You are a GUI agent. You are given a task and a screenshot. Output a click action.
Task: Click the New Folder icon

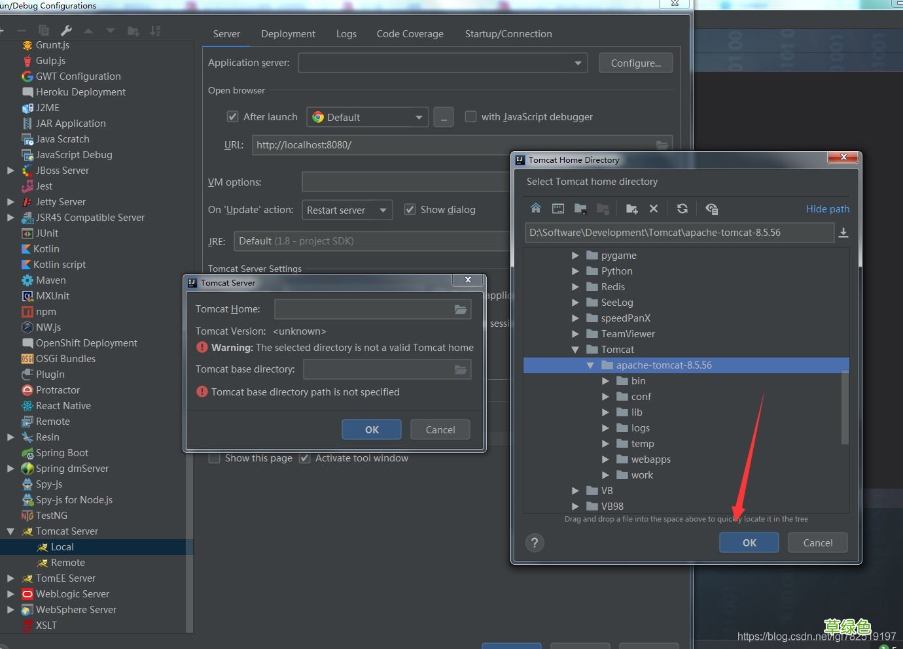point(631,208)
